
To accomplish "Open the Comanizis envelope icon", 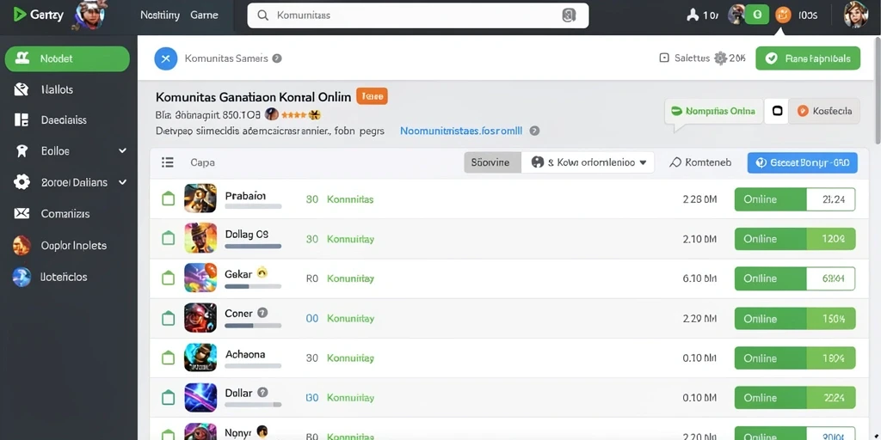I will 22,213.
